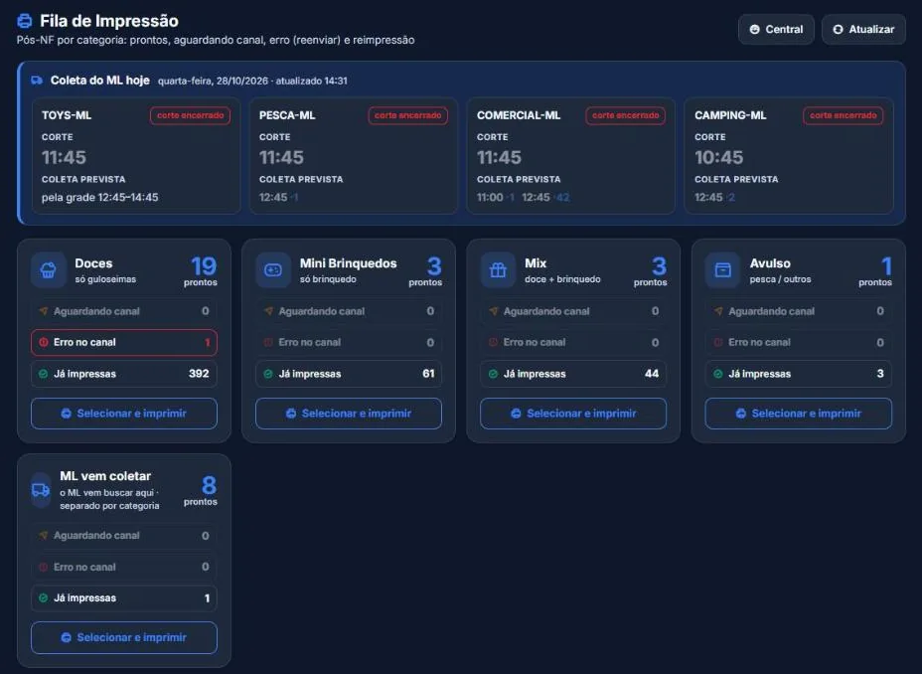Click 'pela grade 12:45–14:45' text
922x674 pixels.
[100, 198]
